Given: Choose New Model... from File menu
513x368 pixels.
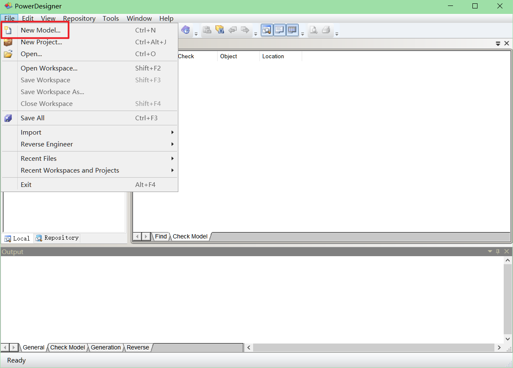Looking at the screenshot, I should [x=90, y=30].
